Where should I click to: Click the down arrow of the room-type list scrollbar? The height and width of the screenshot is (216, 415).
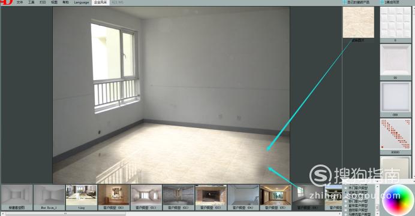pos(377,214)
